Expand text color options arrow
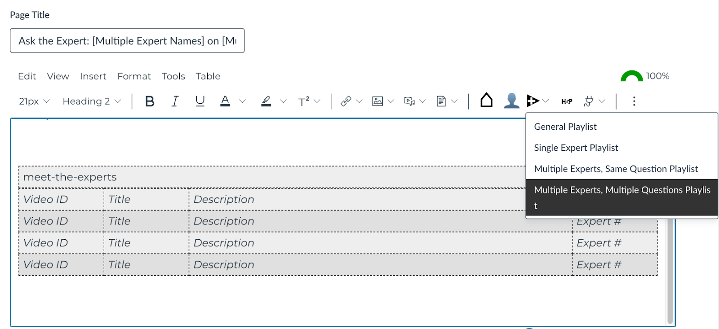 point(242,101)
